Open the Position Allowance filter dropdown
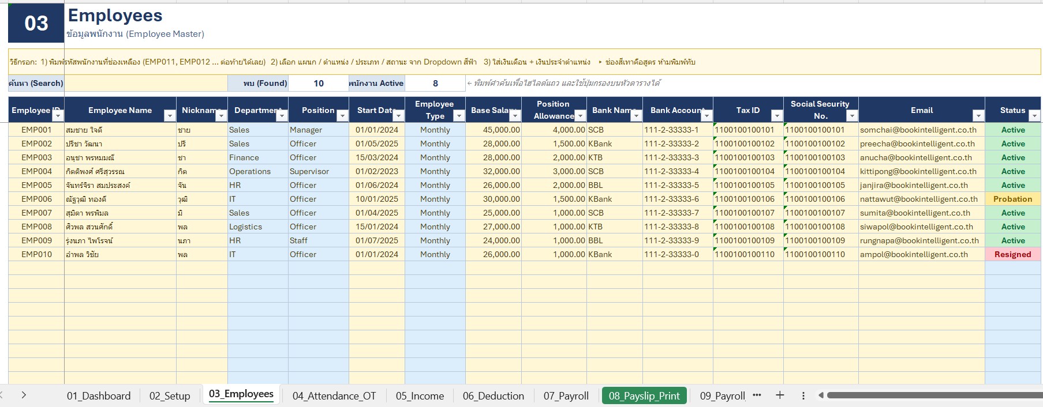The height and width of the screenshot is (407, 1043). tap(580, 116)
